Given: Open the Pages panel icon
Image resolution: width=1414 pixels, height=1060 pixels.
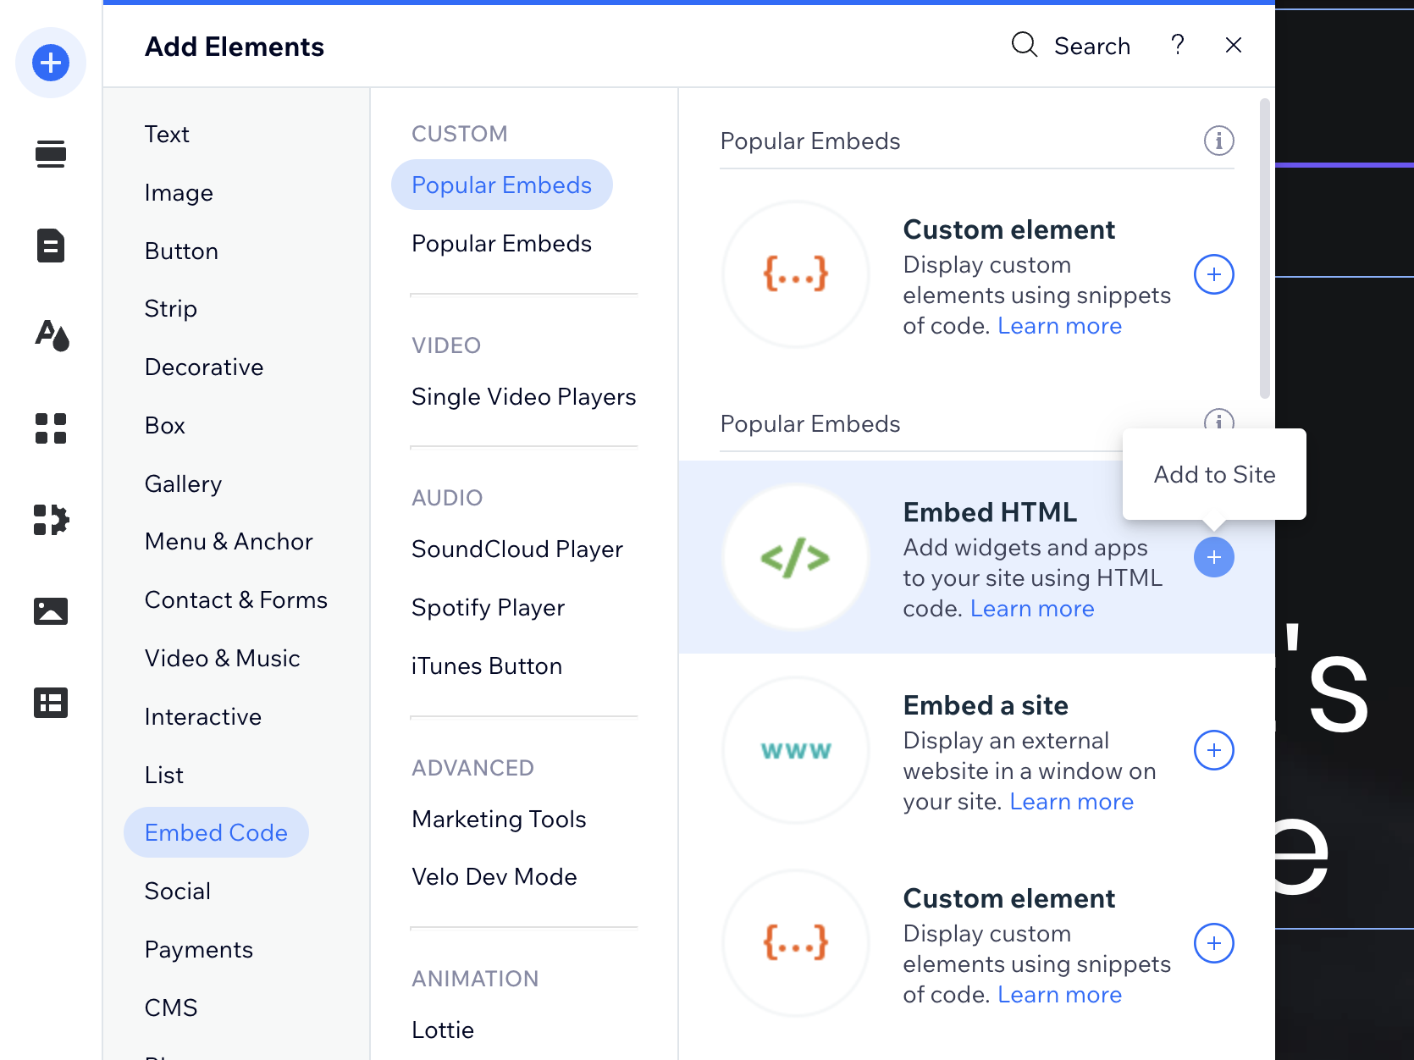Looking at the screenshot, I should 50,246.
